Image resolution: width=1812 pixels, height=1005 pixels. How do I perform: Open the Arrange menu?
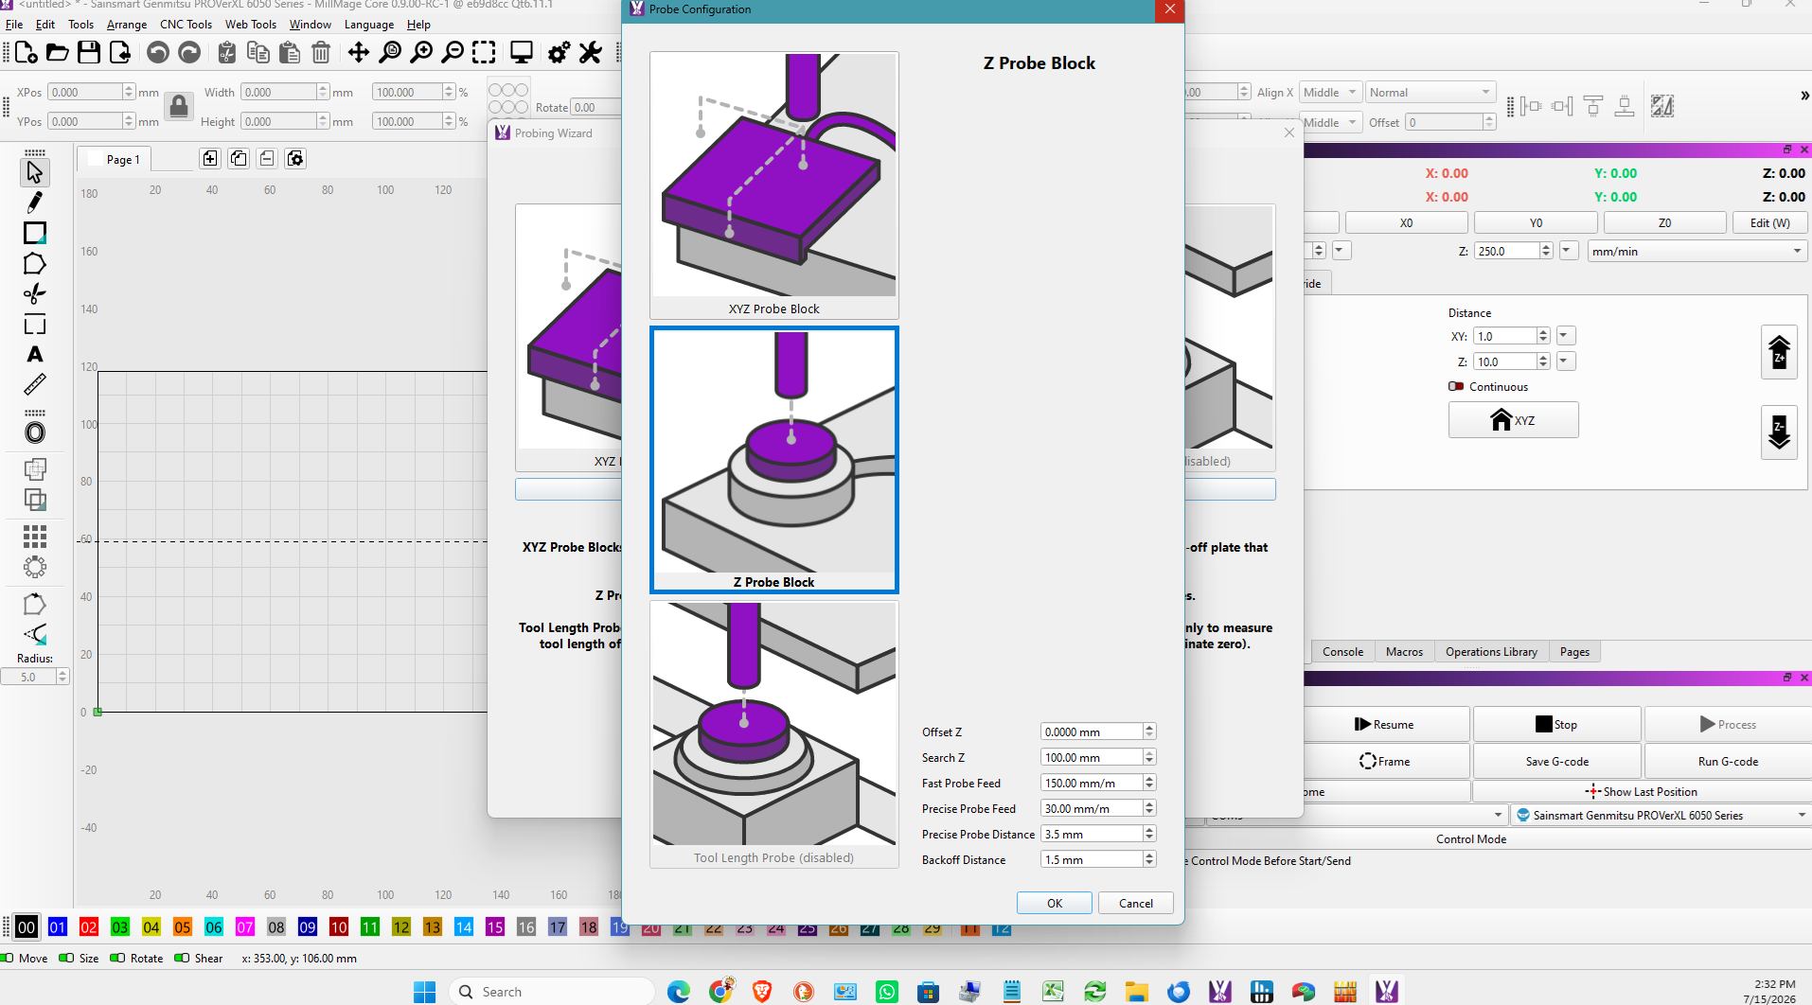127,25
